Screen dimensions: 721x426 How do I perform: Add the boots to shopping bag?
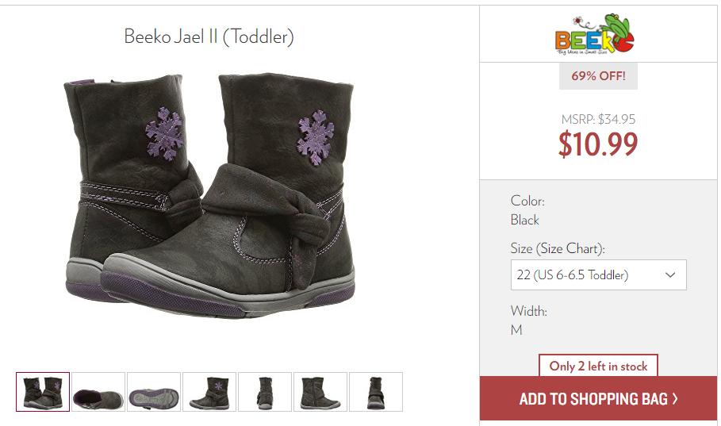click(598, 398)
